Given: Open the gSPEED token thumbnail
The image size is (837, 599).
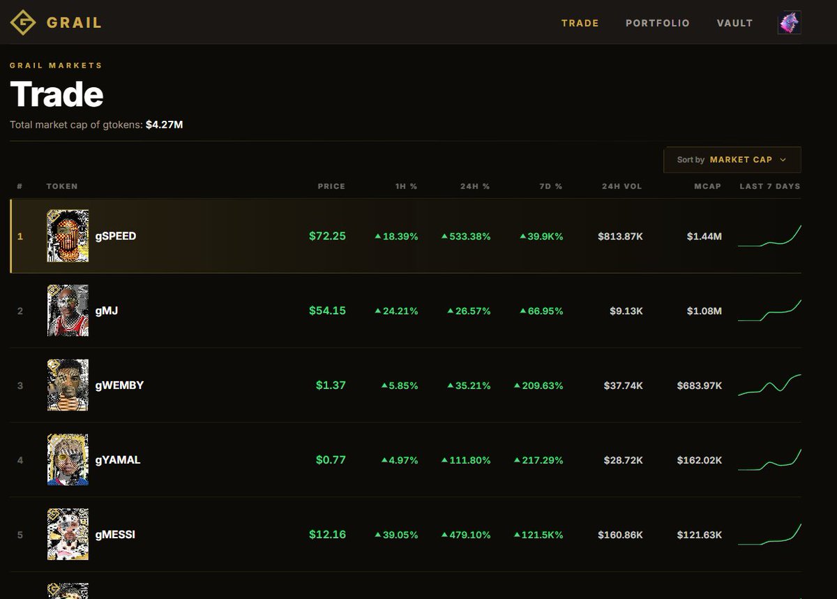Looking at the screenshot, I should point(68,236).
